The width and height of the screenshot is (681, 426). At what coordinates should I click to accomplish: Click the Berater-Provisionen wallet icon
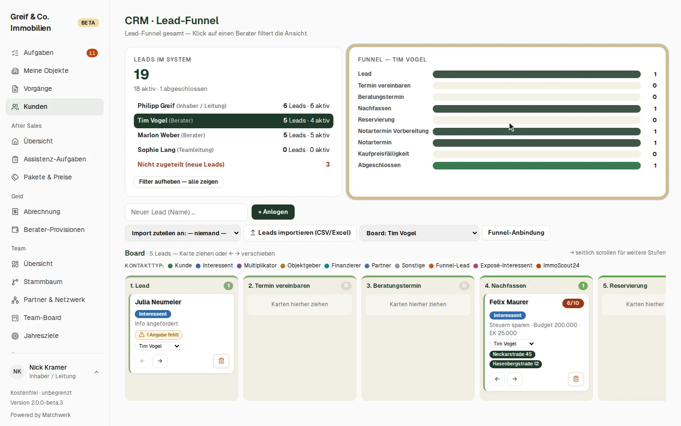[x=15, y=230]
